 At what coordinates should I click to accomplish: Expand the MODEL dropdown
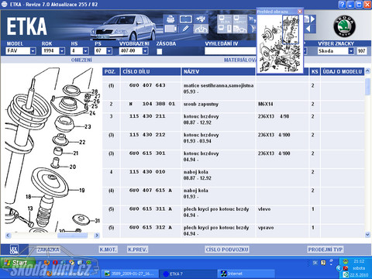point(33,51)
